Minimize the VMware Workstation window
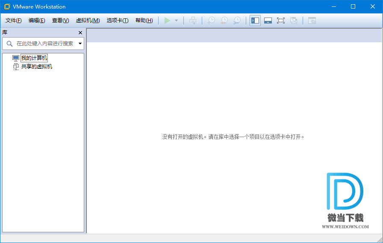The height and width of the screenshot is (243, 383). click(334, 6)
